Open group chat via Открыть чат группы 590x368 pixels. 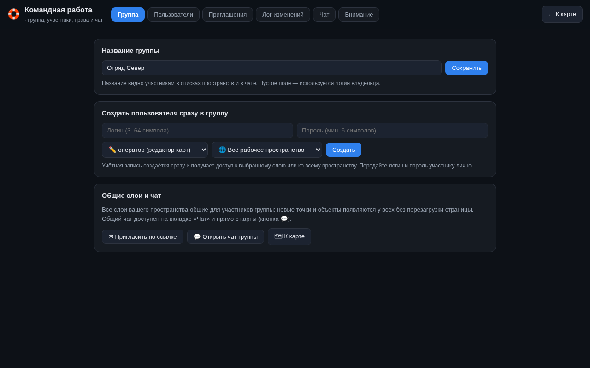point(225,236)
